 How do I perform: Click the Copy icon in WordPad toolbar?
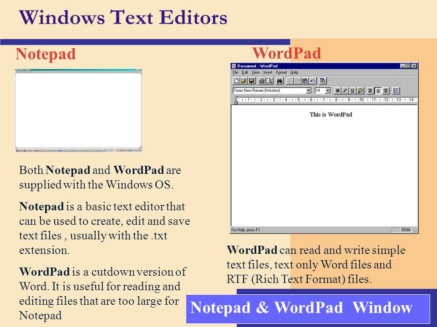click(x=297, y=81)
